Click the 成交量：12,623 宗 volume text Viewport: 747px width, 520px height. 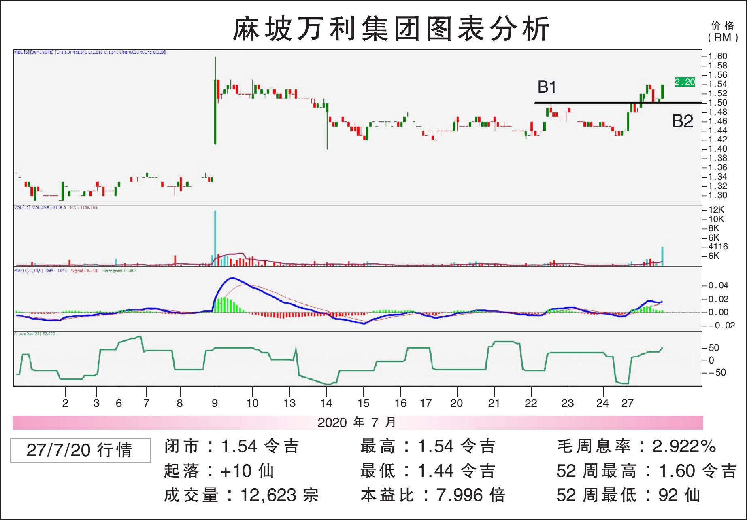pyautogui.click(x=241, y=495)
